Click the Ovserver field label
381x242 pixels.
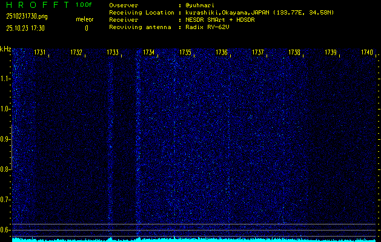[124, 5]
